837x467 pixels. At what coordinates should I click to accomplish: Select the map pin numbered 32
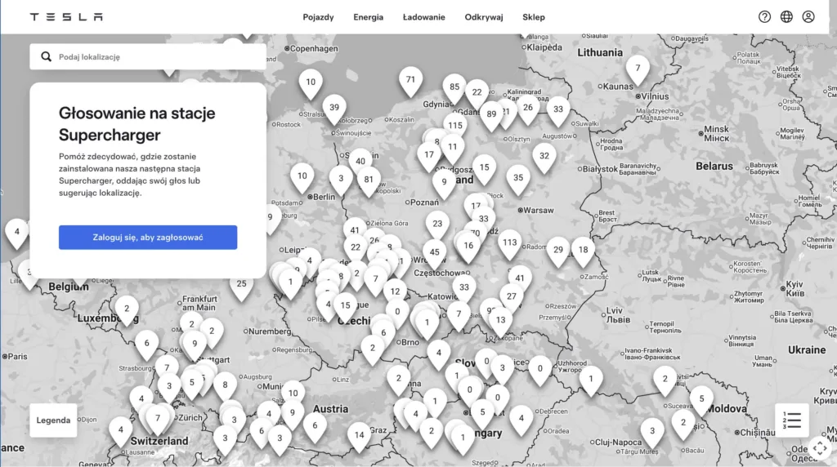[x=544, y=159]
